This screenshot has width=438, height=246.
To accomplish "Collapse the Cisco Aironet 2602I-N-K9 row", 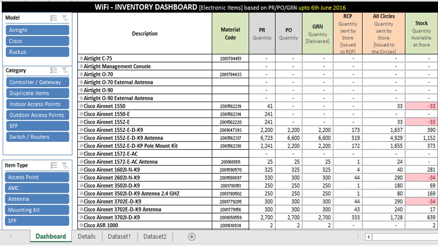I will pos(81,178).
